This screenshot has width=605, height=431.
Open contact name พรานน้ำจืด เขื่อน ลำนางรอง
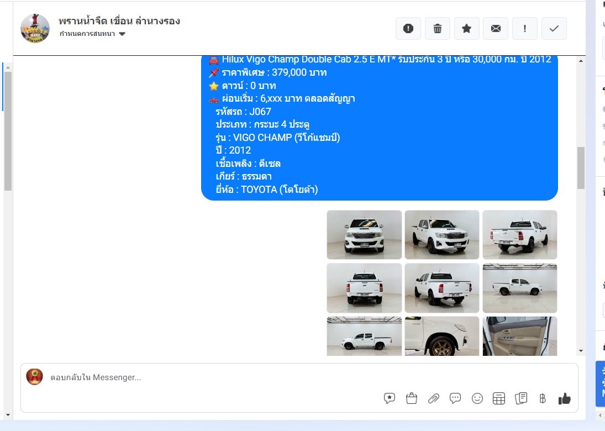[x=119, y=21]
